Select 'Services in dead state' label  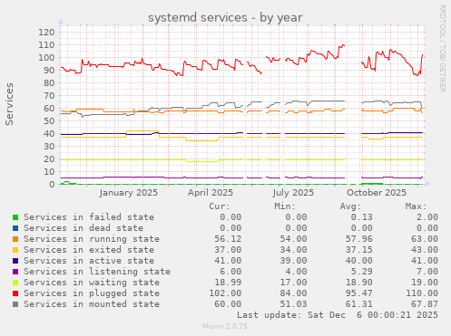[x=83, y=228]
